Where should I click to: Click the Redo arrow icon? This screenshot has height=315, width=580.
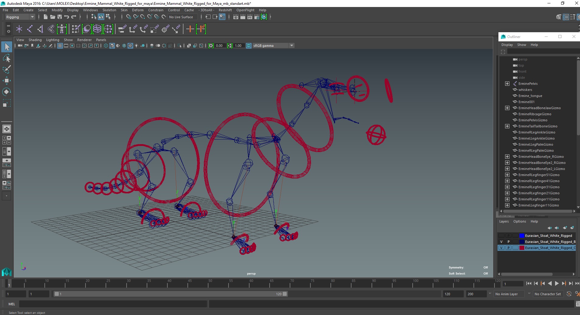(x=74, y=17)
